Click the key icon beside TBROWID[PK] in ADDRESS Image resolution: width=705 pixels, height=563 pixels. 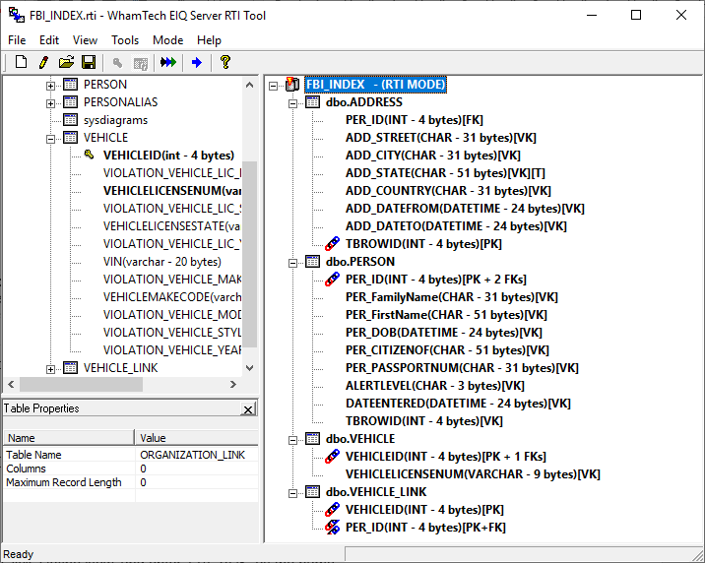pos(332,243)
